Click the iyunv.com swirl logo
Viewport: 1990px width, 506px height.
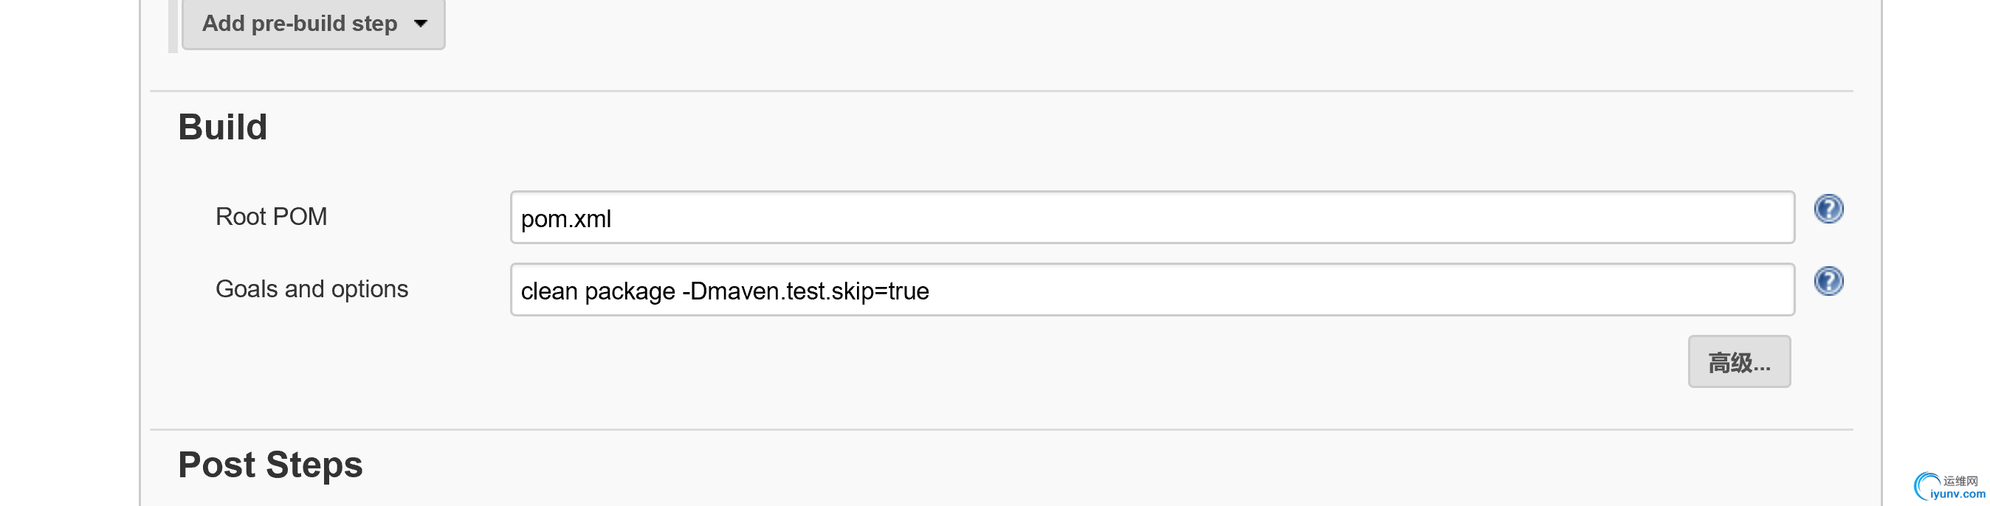point(1926,487)
